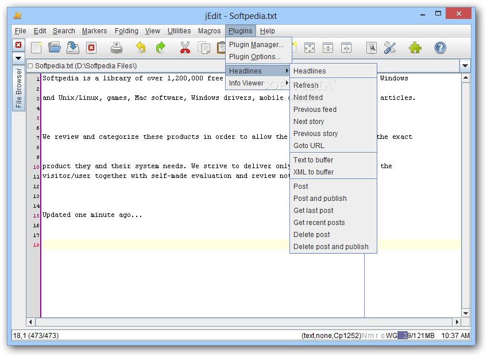Click the Split Horizontally toolbar icon
487x357 pixels.
pos(328,48)
